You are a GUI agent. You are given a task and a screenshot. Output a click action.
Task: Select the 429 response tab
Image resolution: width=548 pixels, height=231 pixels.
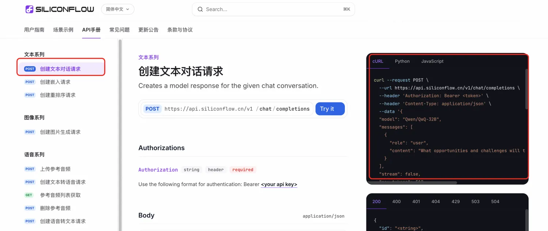456,201
